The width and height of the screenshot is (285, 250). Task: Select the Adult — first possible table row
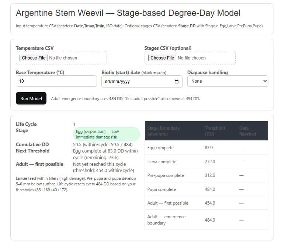[206, 203]
